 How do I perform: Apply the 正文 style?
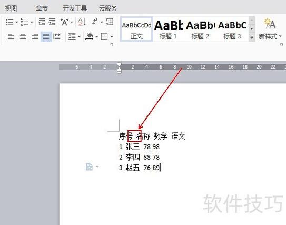tap(136, 29)
